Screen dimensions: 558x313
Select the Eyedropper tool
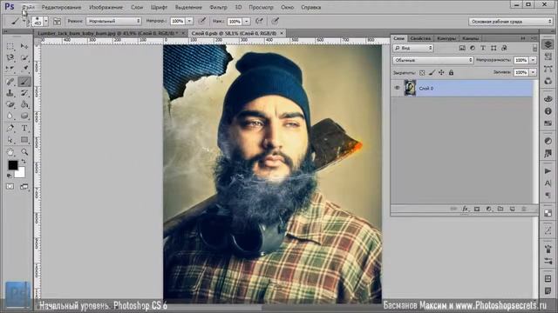(x=24, y=69)
